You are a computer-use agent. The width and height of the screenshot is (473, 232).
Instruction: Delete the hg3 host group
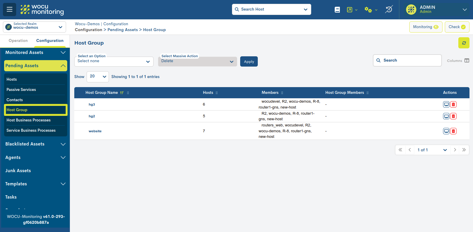point(453,104)
